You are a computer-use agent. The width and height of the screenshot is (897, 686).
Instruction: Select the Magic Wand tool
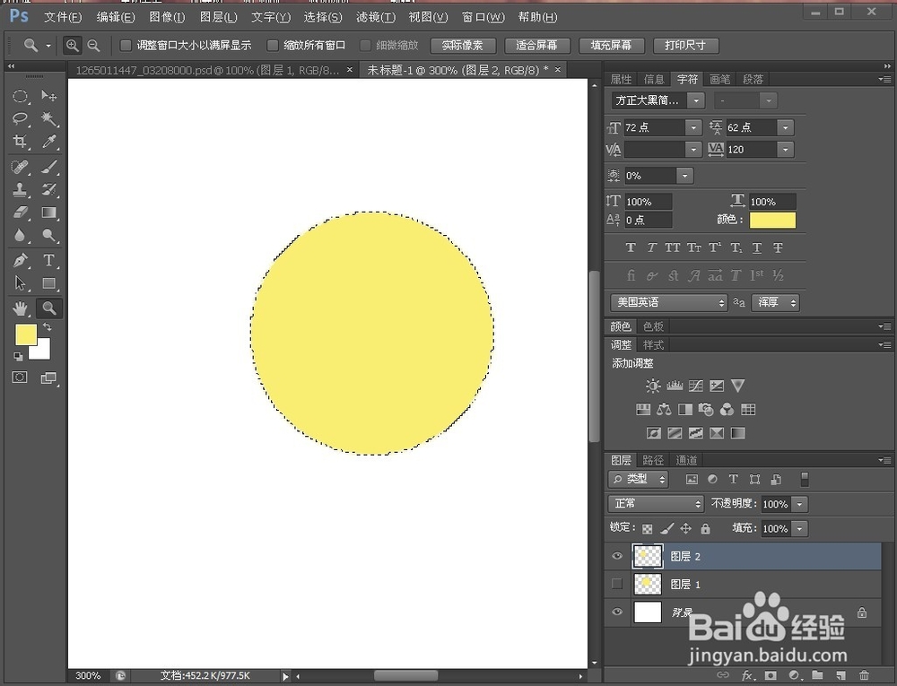[49, 118]
